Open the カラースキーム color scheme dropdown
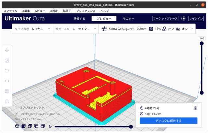208x133 pixels. (76, 29)
